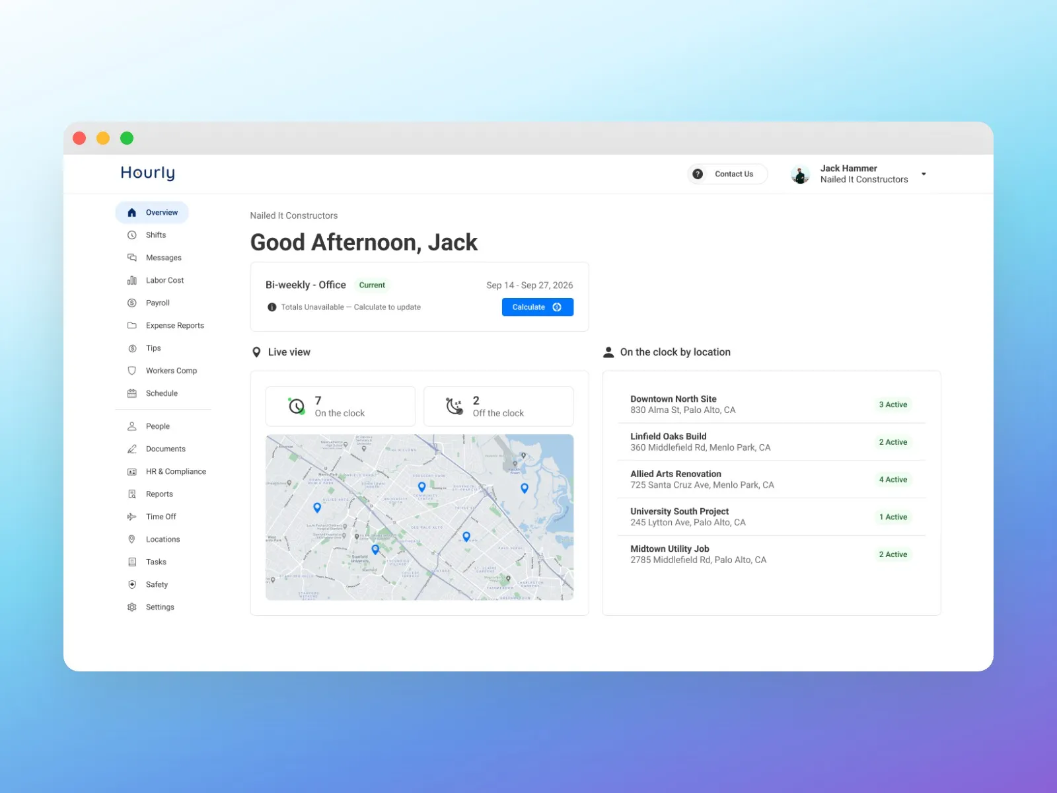1057x793 pixels.
Task: Click the Sep 14 - Sep 27, 2026 date range
Action: pos(530,285)
